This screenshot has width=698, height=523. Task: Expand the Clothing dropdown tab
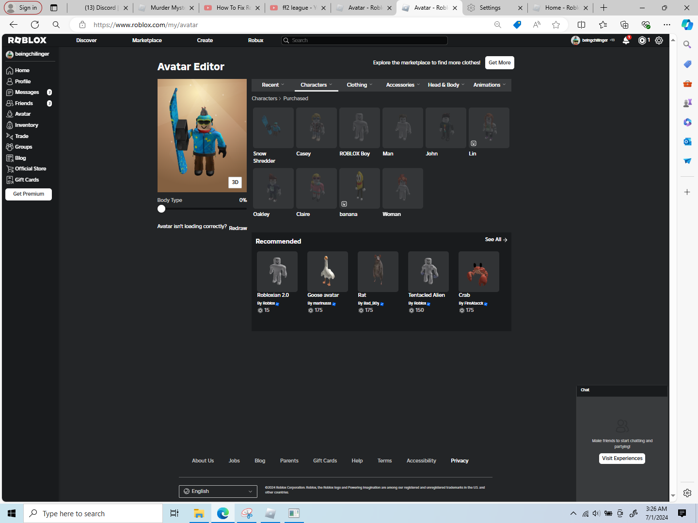tap(360, 85)
